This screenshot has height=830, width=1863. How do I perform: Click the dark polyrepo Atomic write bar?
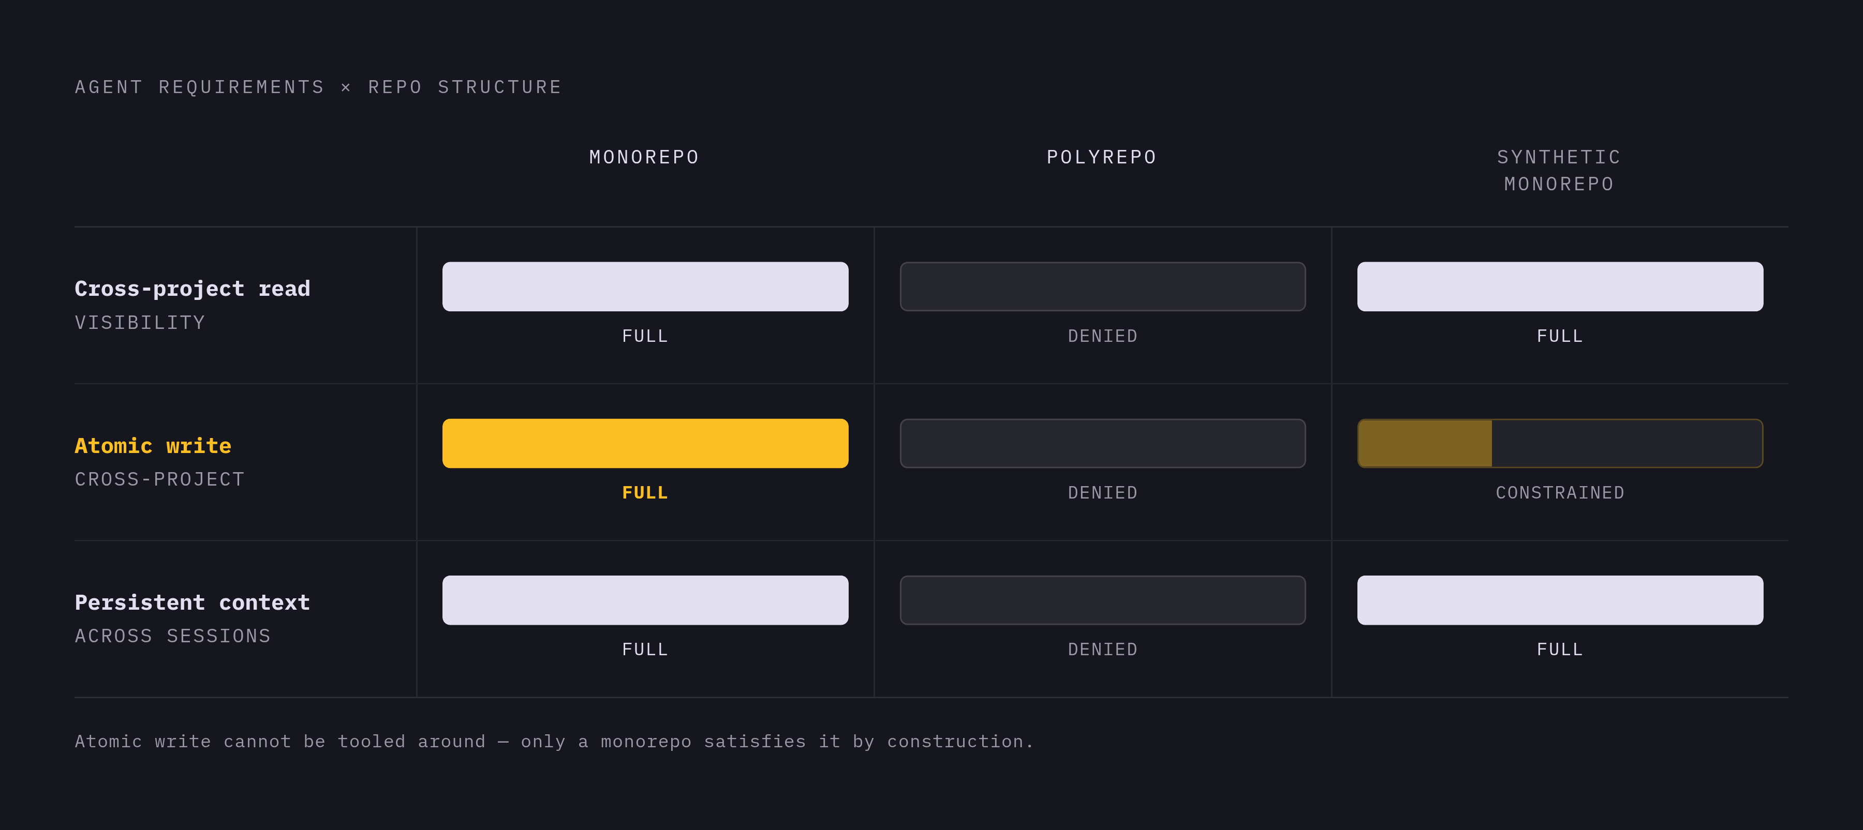coord(1102,443)
